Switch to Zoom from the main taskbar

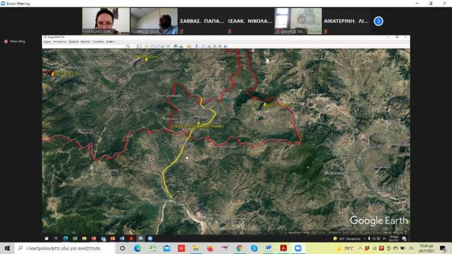pyautogui.click(x=298, y=248)
